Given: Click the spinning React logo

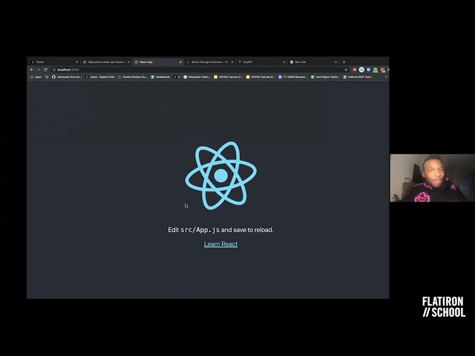Looking at the screenshot, I should coord(221,176).
